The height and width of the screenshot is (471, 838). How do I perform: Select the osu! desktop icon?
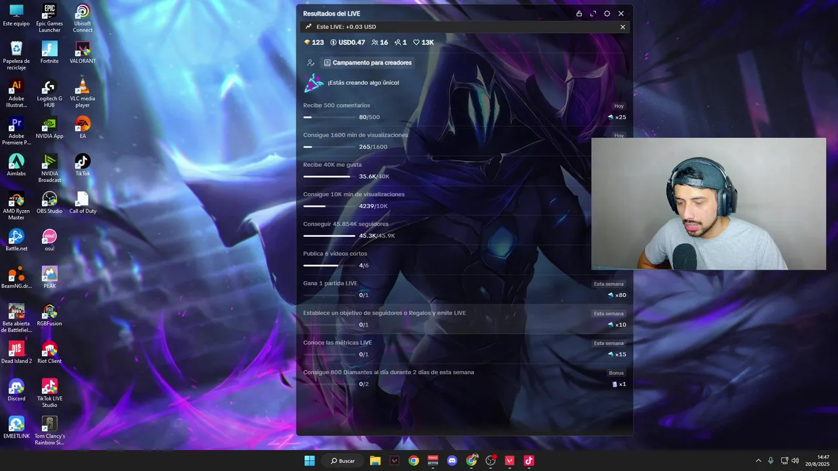(50, 239)
